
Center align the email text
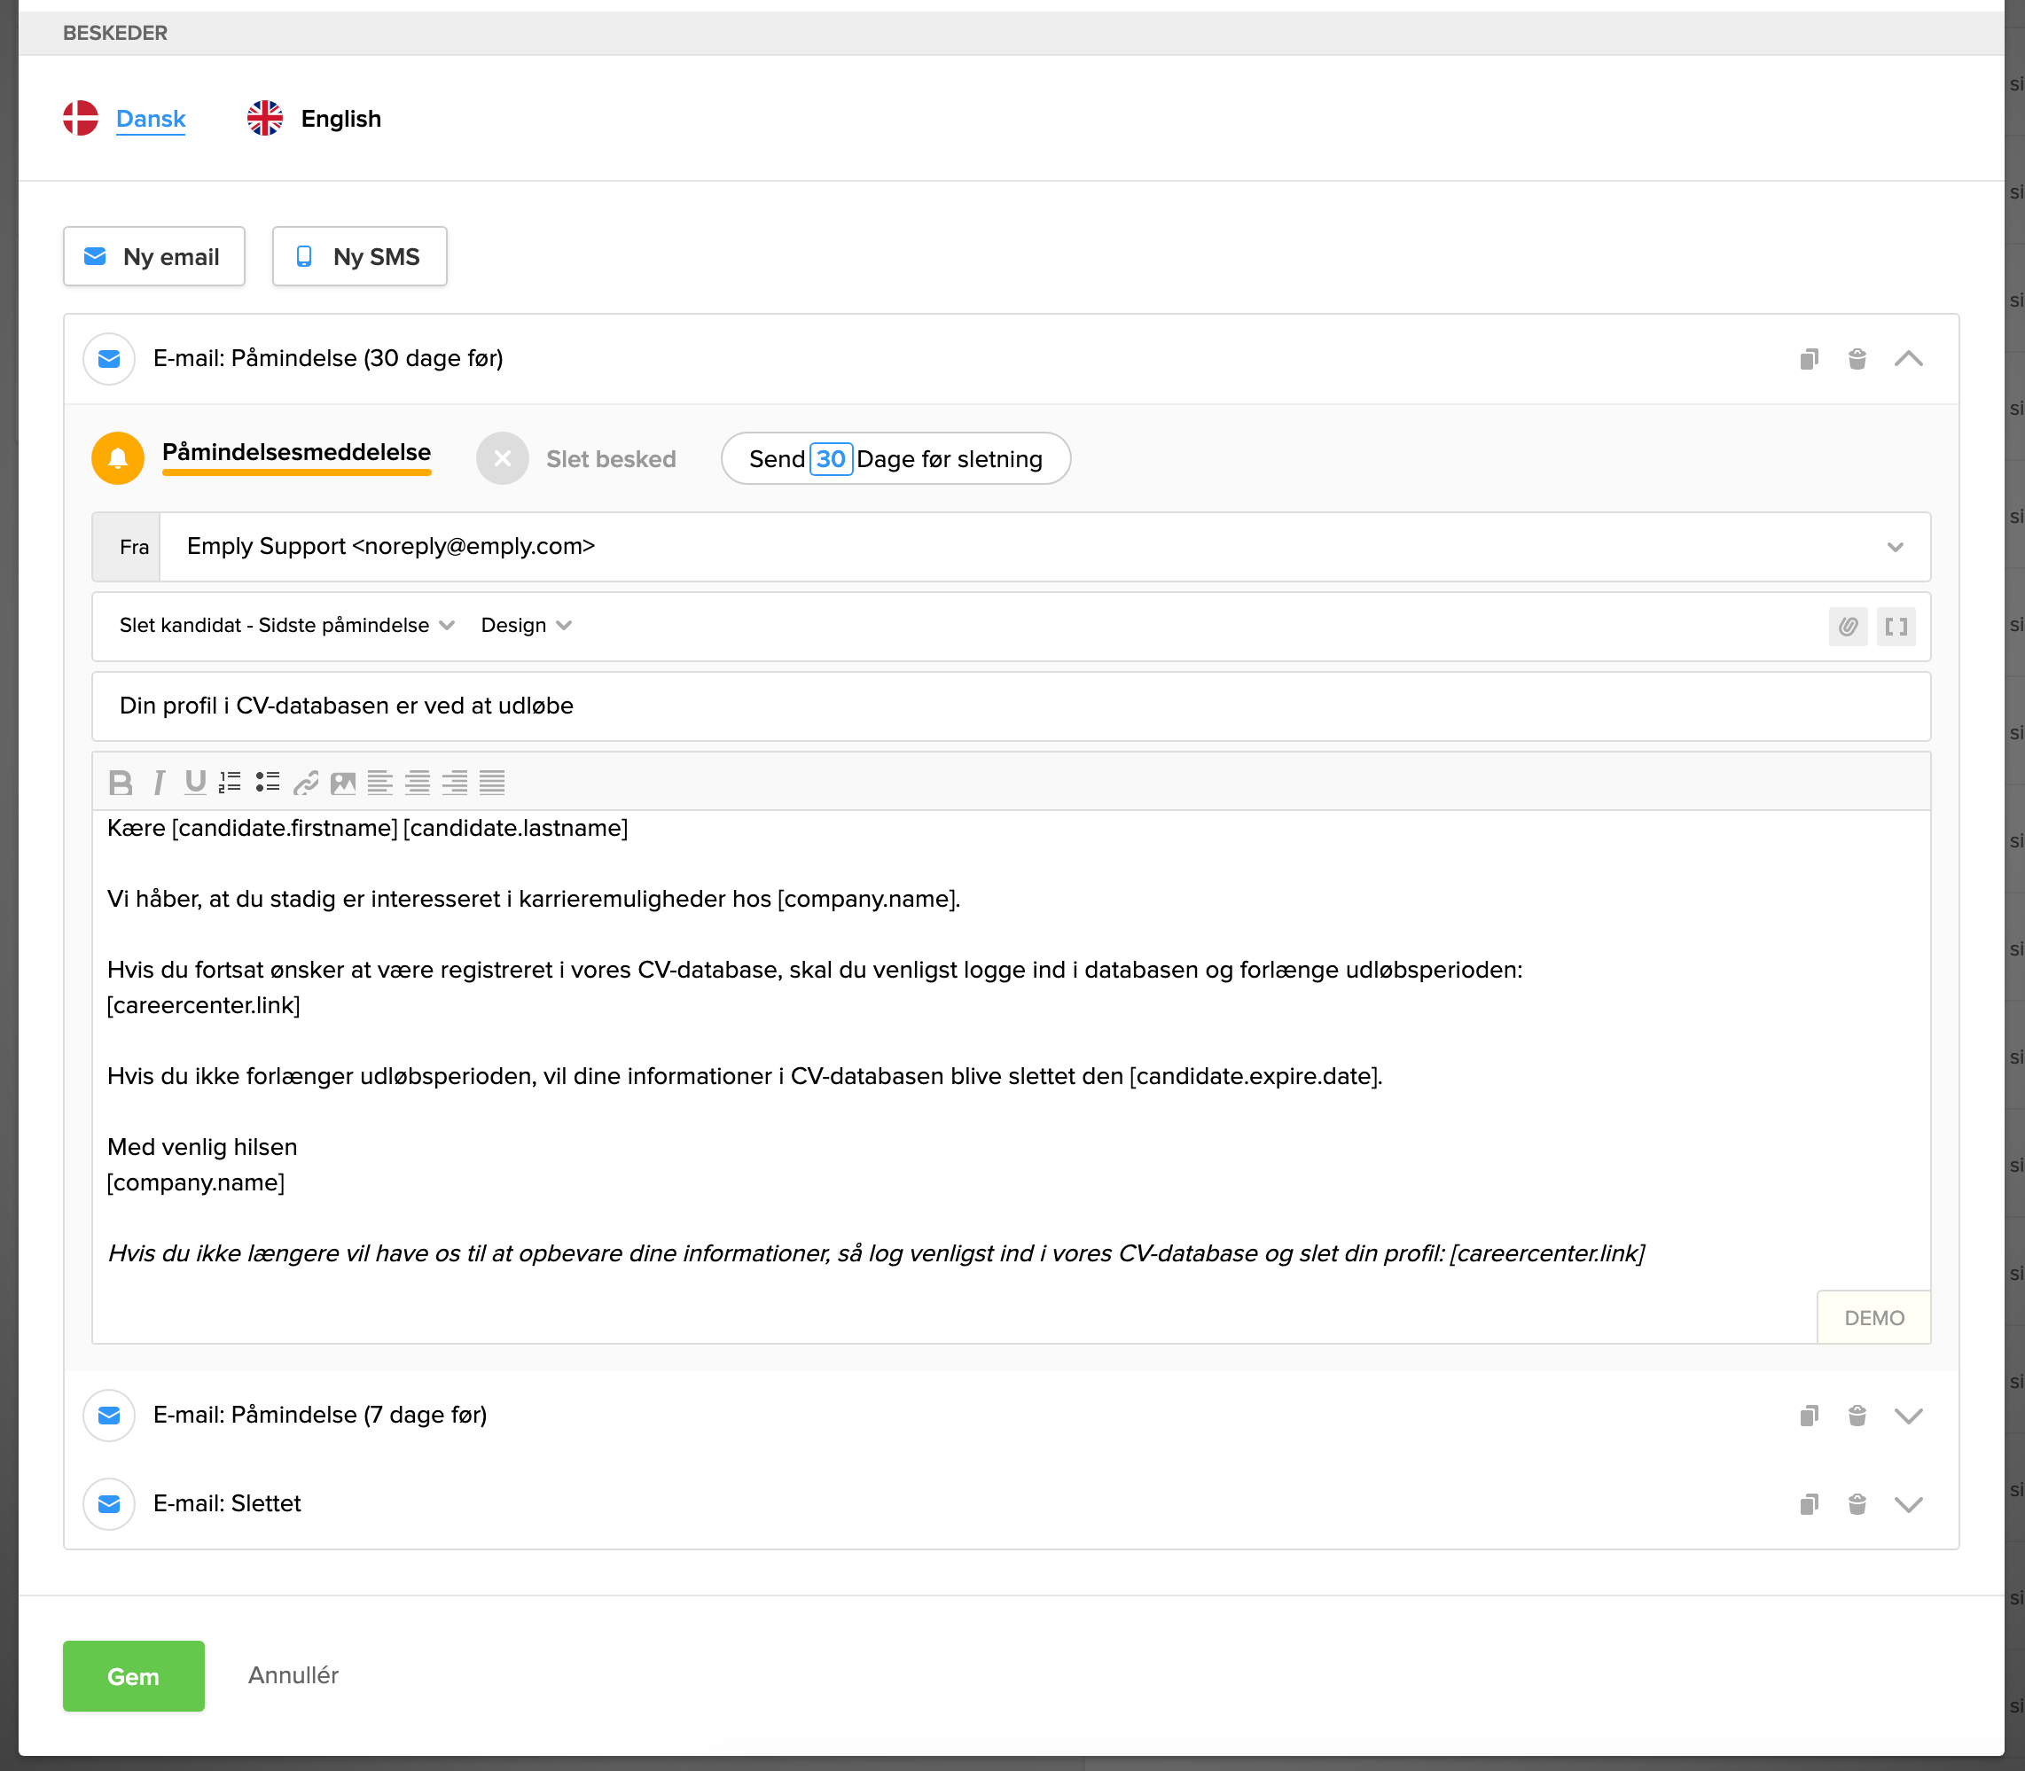coord(418,783)
